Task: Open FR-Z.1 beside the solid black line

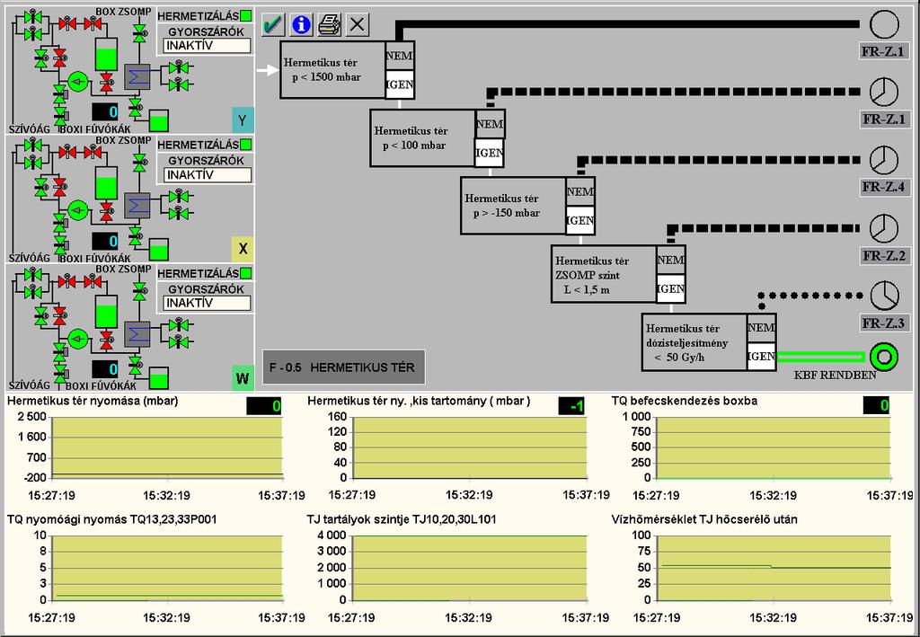Action: 883,51
